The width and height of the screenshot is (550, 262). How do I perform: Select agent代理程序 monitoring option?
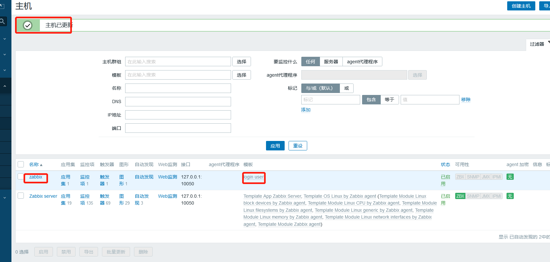point(362,62)
